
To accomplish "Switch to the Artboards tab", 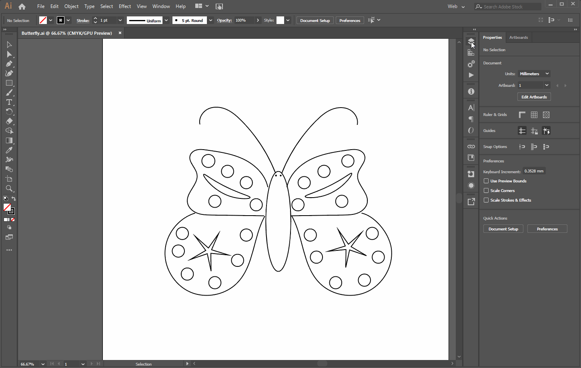I will pyautogui.click(x=519, y=37).
